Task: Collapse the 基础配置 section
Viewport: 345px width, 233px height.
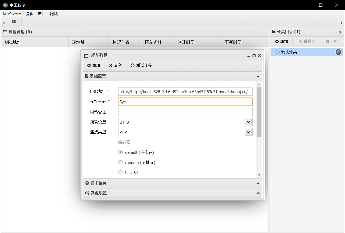Action: coord(258,76)
